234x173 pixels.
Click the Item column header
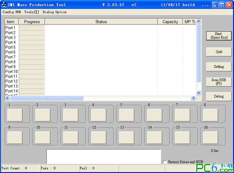coord(12,22)
